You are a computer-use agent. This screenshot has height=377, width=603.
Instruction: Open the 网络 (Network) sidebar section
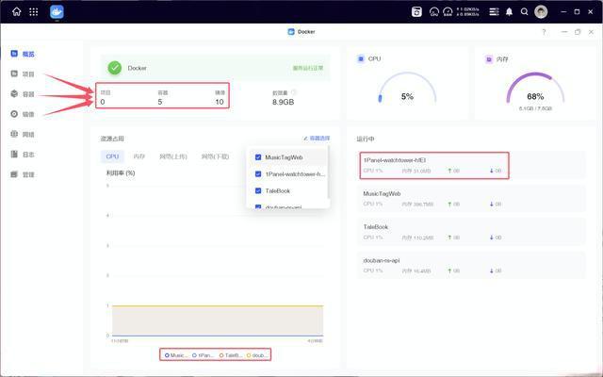(x=15, y=134)
